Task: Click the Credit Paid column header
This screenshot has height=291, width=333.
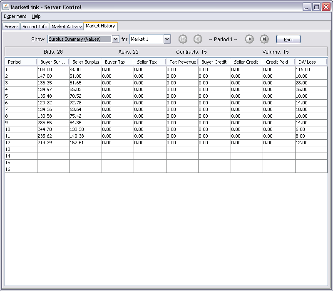Action: point(279,62)
